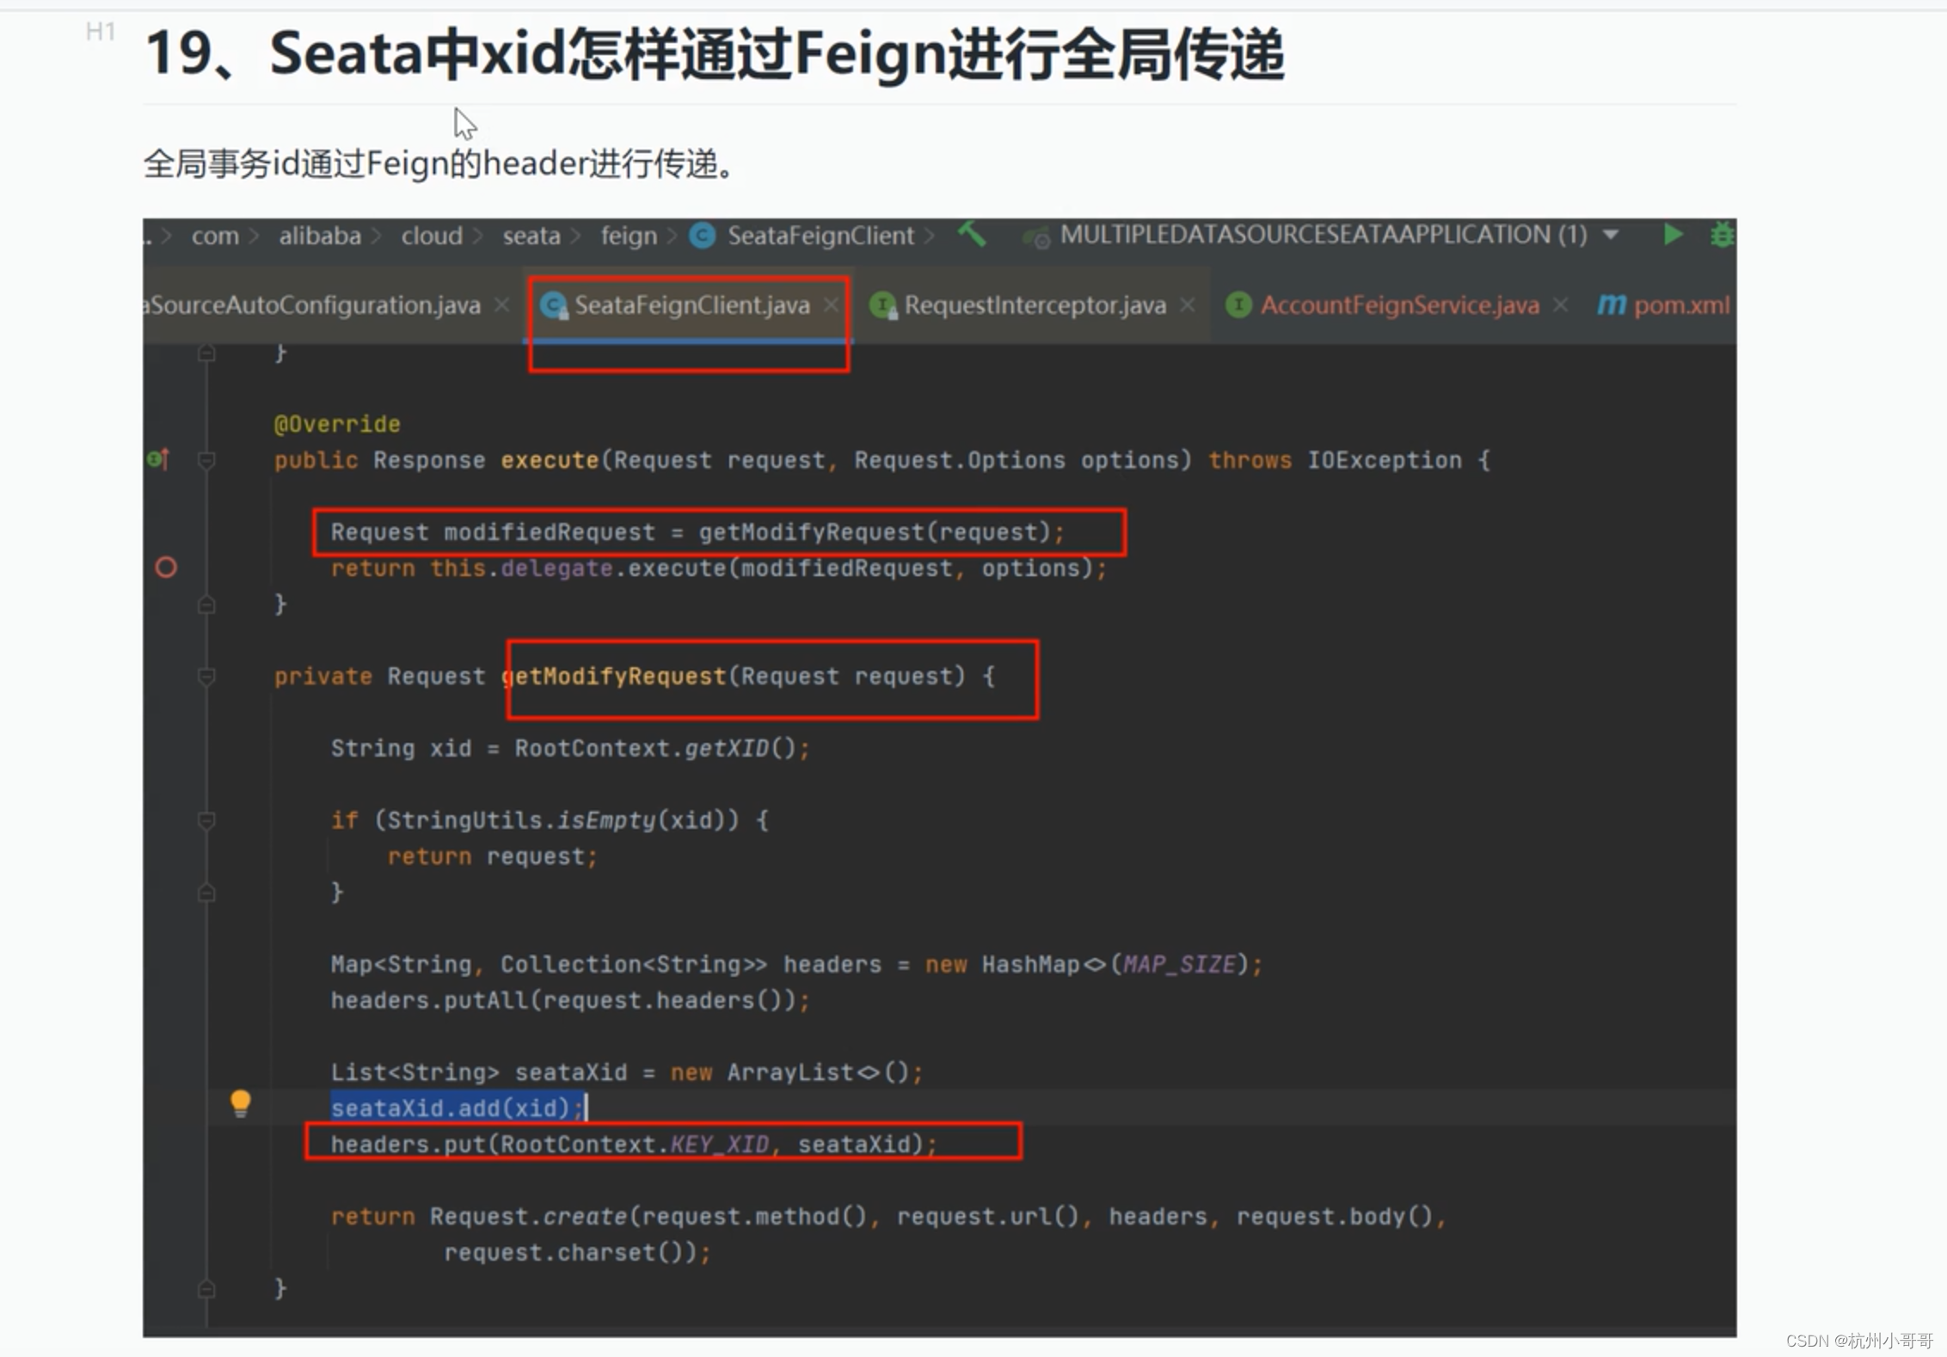
Task: Open the run configuration dropdown arrow
Action: pyautogui.click(x=1611, y=235)
